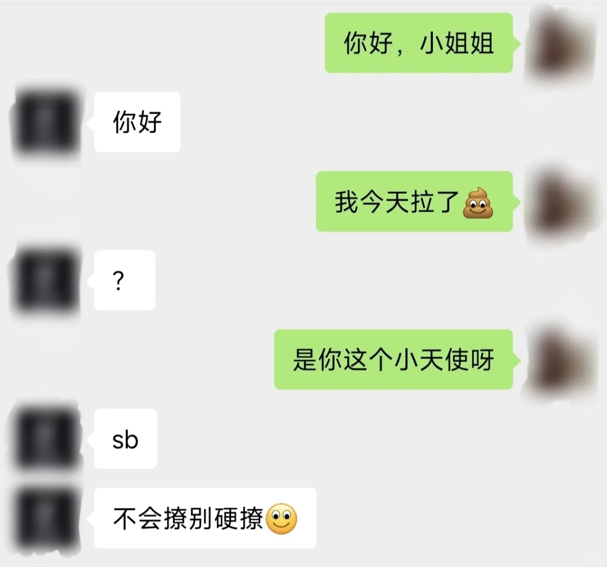Select the '我今天拉了' message bubble

pyautogui.click(x=414, y=202)
